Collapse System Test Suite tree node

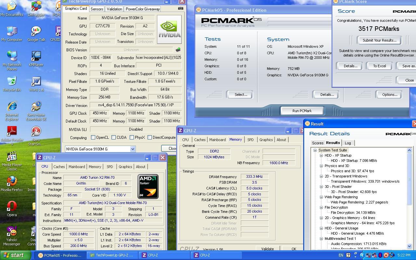(x=315, y=150)
